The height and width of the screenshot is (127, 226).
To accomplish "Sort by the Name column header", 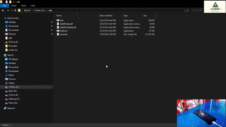I will point(59,16).
